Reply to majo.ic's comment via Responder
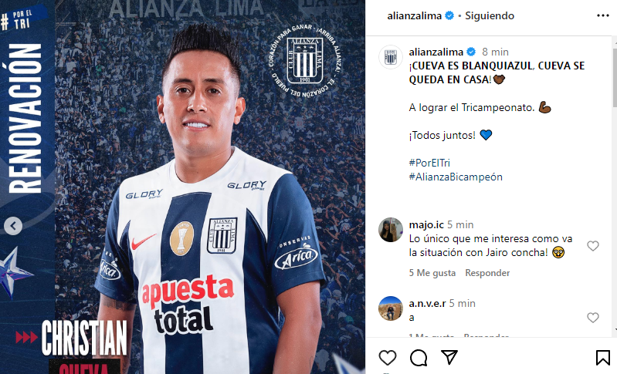Image resolution: width=617 pixels, height=374 pixels. coord(487,273)
